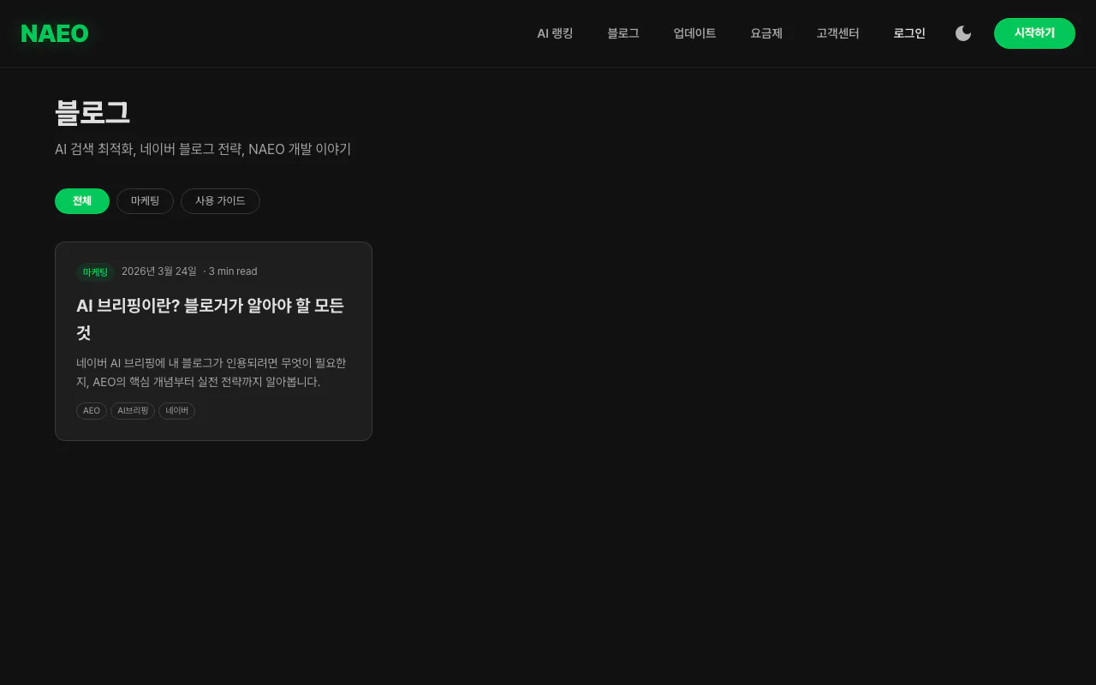
Task: Click the page heading 블로그
Action: (x=92, y=113)
